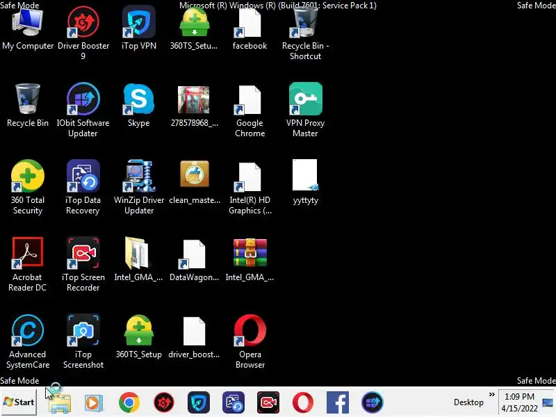The height and width of the screenshot is (417, 556).
Task: Open Windows Explorer from the taskbar
Action: tap(60, 402)
